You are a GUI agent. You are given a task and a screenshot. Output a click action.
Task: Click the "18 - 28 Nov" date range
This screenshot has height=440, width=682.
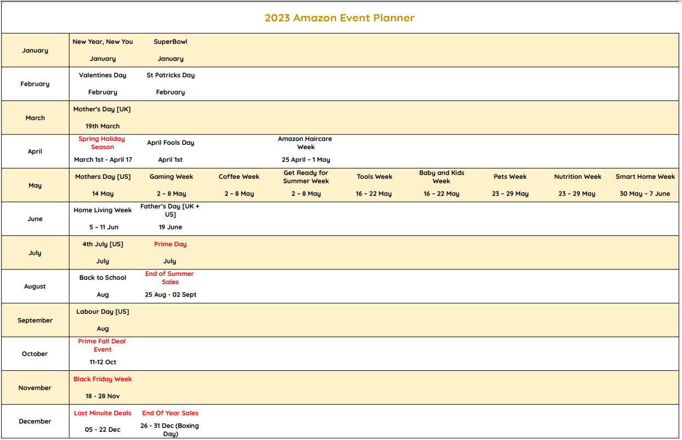(103, 396)
